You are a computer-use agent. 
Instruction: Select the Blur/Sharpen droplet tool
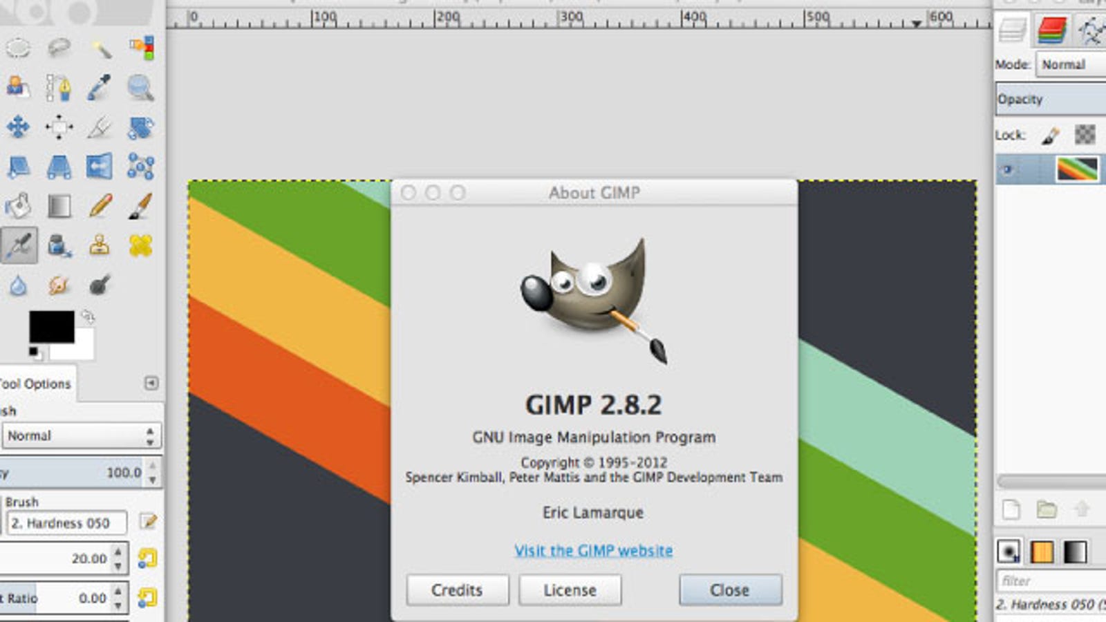pos(18,285)
